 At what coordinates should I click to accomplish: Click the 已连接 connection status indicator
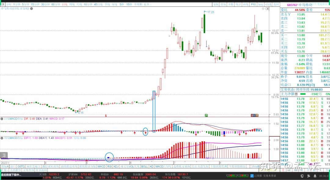(258, 176)
